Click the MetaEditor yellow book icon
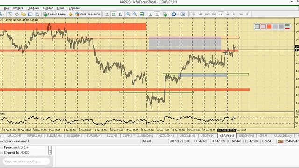The width and height of the screenshot is (299, 168). 71,14
